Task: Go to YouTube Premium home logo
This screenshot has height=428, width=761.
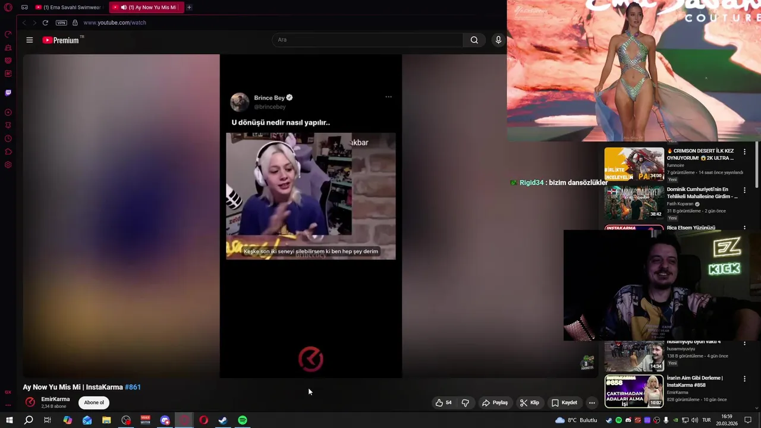Action: 61,40
